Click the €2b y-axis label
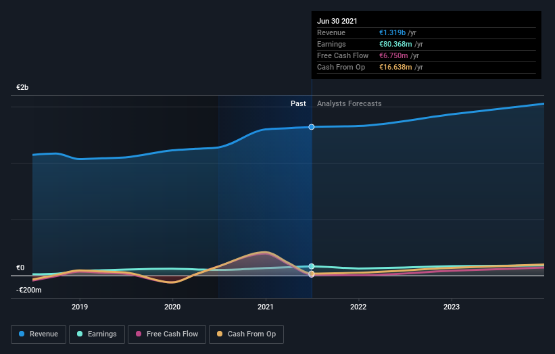Viewport: 555px width, 354px height. tap(22, 87)
